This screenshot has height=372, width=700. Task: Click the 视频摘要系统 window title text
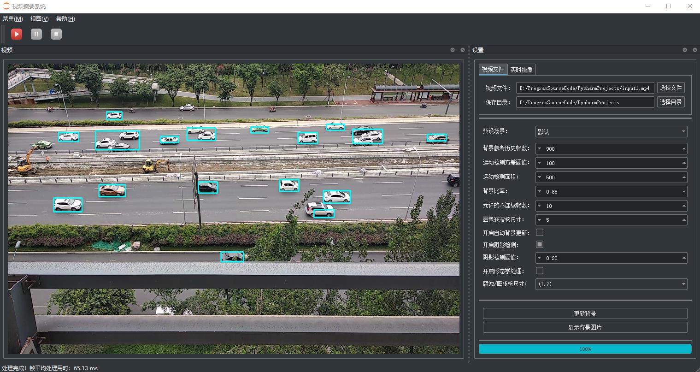(29, 6)
